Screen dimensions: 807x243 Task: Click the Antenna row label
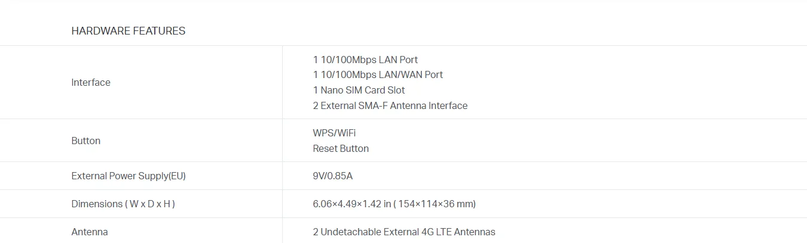pos(90,232)
